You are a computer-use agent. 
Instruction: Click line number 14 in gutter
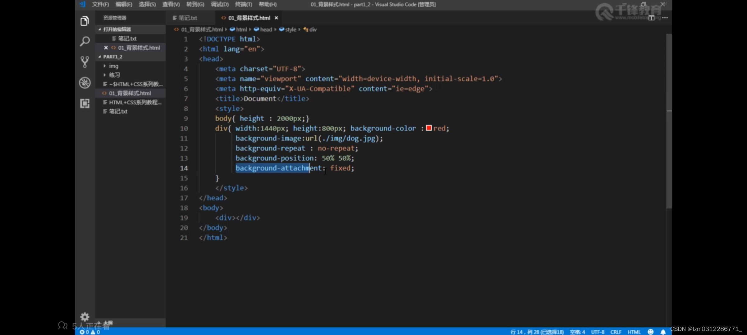184,168
